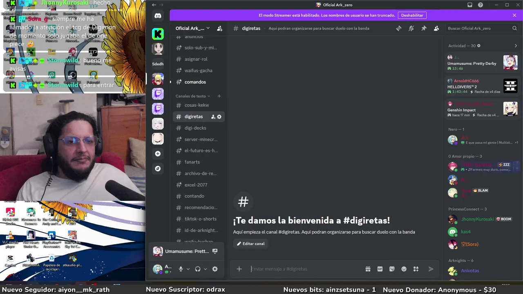View kas4's member profile
This screenshot has width=523, height=294.
(x=482, y=232)
